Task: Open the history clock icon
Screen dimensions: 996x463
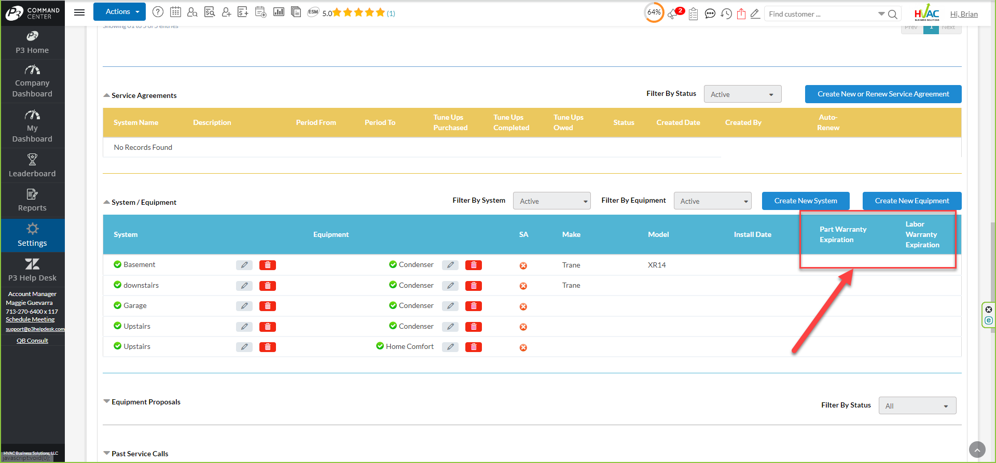Action: (x=726, y=14)
